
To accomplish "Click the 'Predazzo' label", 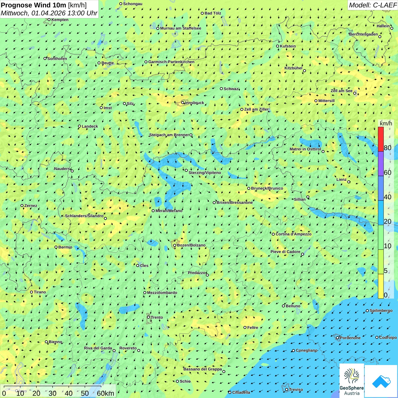I will [x=197, y=273].
